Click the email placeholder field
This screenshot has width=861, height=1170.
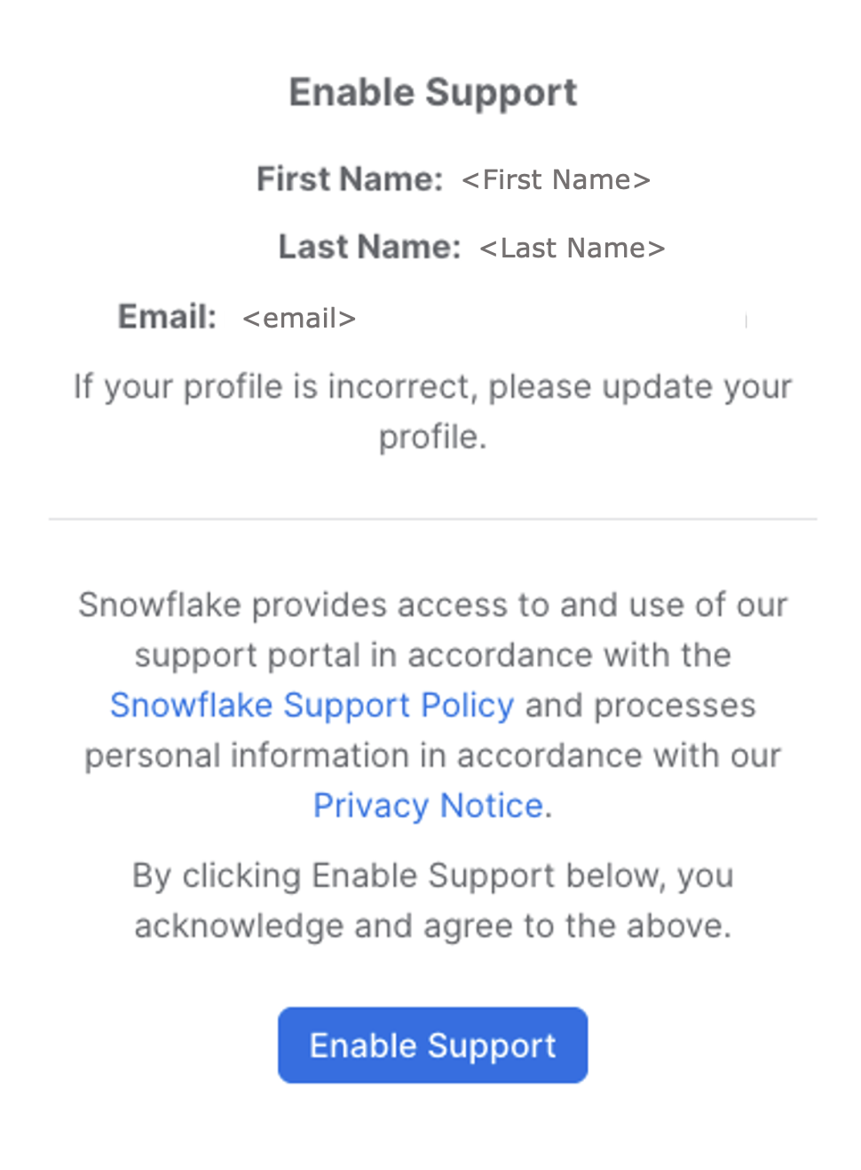click(298, 317)
